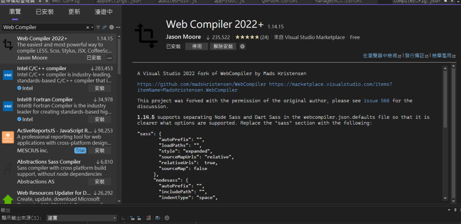The image size is (461, 224).
Task: Open the more options menu beside search
Action: pos(118,27)
